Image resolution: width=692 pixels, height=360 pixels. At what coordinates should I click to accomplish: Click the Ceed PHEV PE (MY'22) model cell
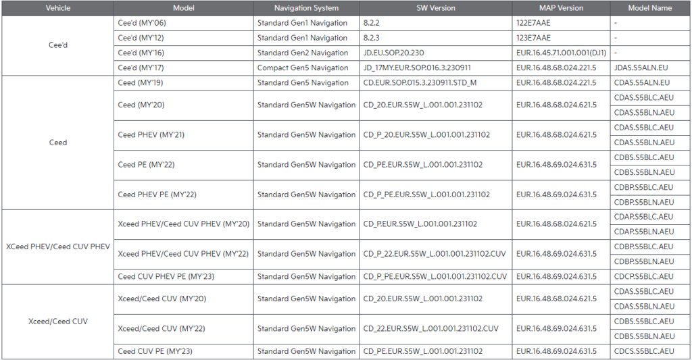pos(184,195)
